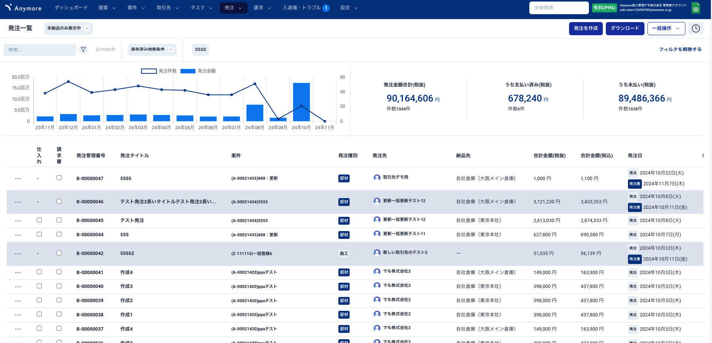Open row actions menu for B-00000040
The height and width of the screenshot is (343, 712).
(x=18, y=287)
